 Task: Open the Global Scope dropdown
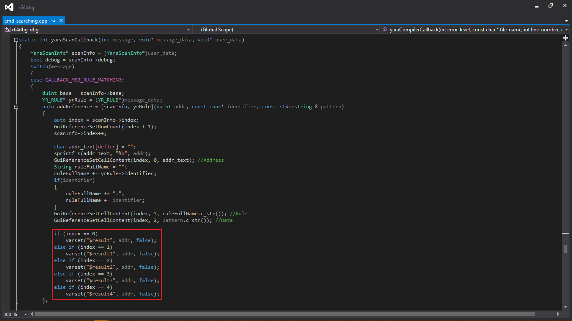tap(376, 30)
